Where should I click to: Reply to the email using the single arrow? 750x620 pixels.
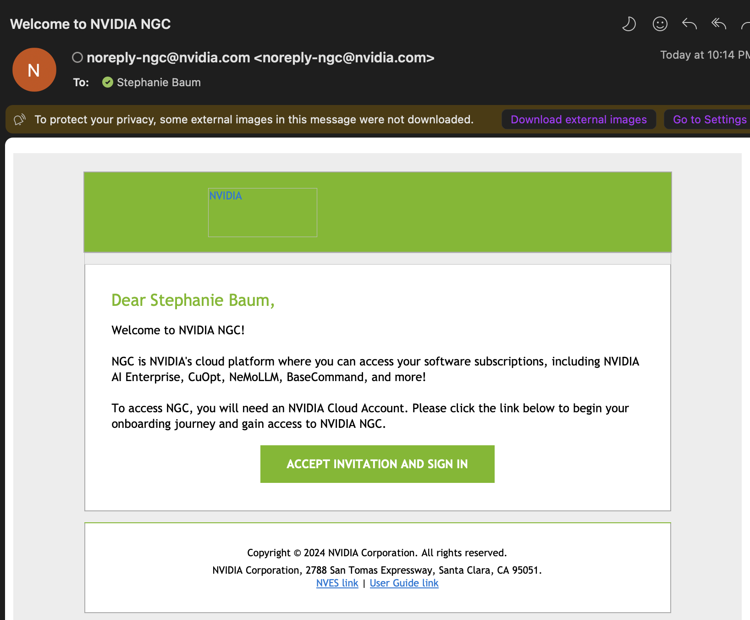(x=689, y=24)
